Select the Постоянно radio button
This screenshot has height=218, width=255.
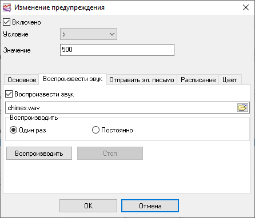[95, 130]
